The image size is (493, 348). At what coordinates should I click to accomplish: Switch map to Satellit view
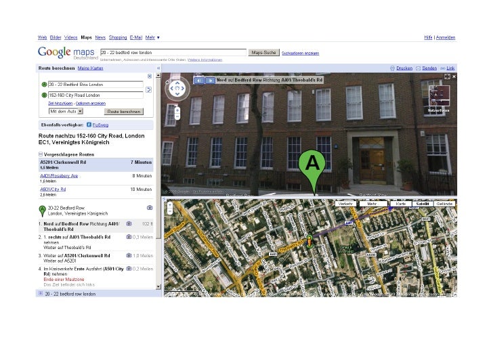[x=423, y=204]
